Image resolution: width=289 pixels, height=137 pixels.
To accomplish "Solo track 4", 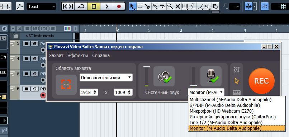I will [34, 58].
